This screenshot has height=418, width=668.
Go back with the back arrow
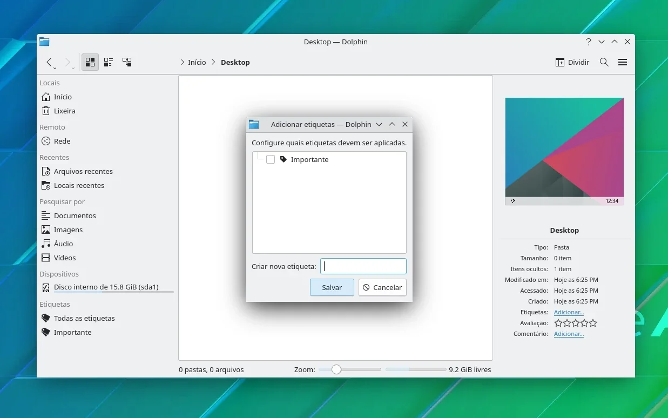[49, 62]
